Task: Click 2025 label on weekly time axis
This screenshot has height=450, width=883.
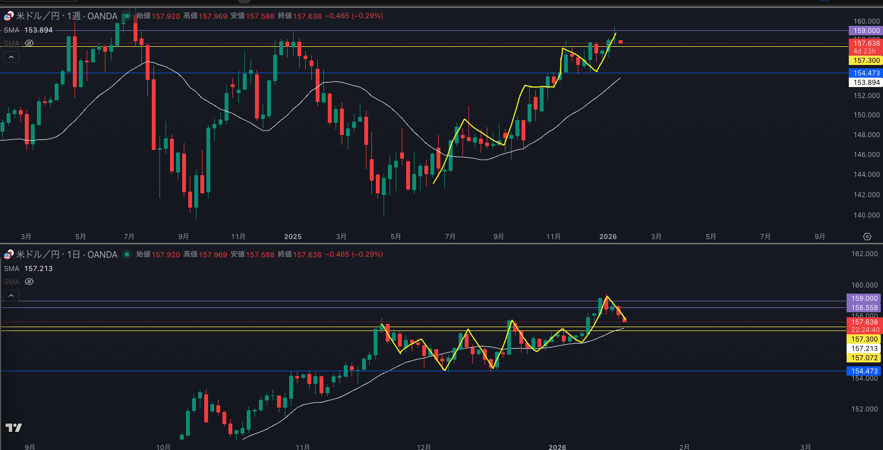Action: (292, 236)
